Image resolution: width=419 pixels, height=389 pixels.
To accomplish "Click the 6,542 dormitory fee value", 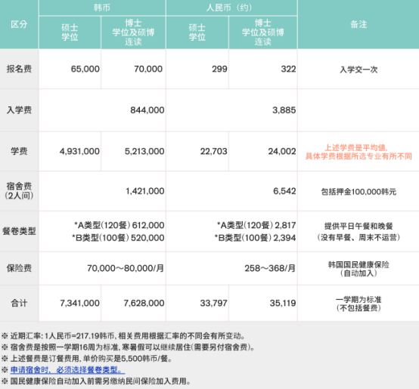I will point(284,191).
